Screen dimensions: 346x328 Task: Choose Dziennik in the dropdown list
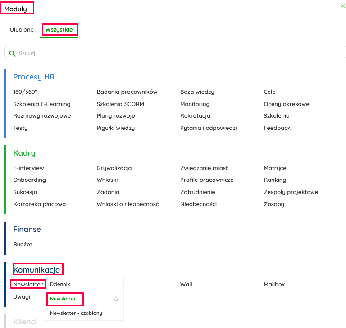pyautogui.click(x=60, y=285)
